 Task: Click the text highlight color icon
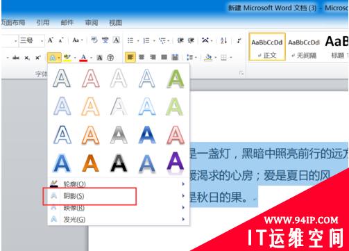point(67,58)
